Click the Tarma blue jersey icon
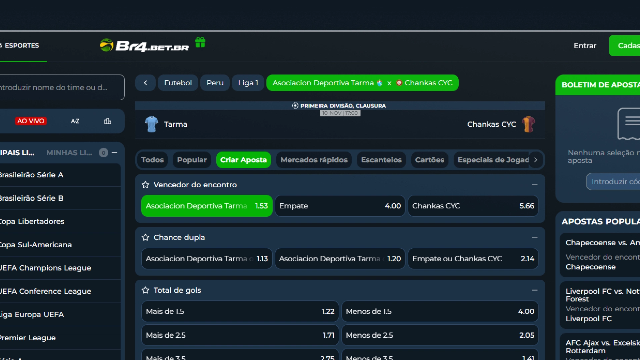This screenshot has width=640, height=360. pos(151,124)
